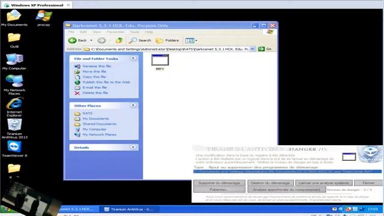This screenshot has height=216, width=384.
Task: Click into the address bar path field
Action: pos(167,49)
